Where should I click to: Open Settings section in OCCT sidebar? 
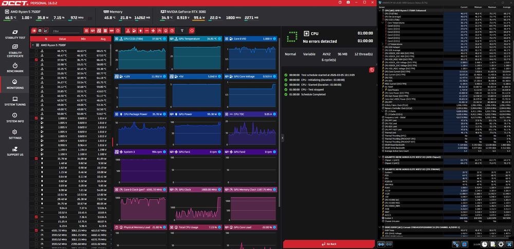[x=15, y=135]
